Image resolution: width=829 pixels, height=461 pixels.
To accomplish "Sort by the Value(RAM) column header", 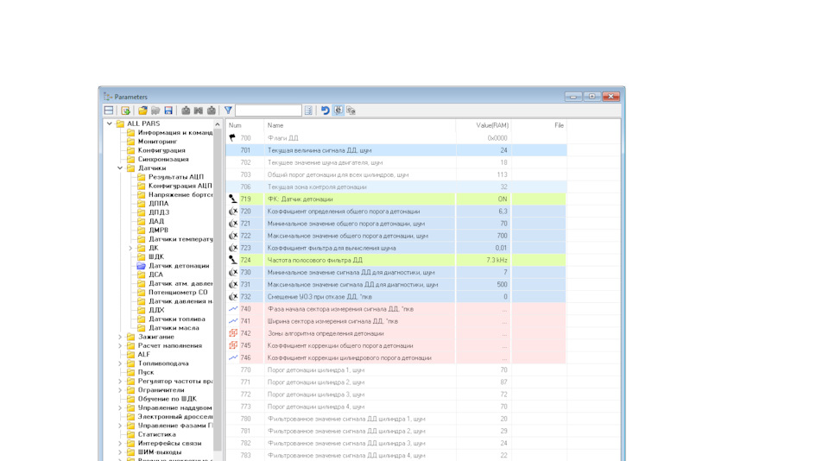I will (x=484, y=125).
